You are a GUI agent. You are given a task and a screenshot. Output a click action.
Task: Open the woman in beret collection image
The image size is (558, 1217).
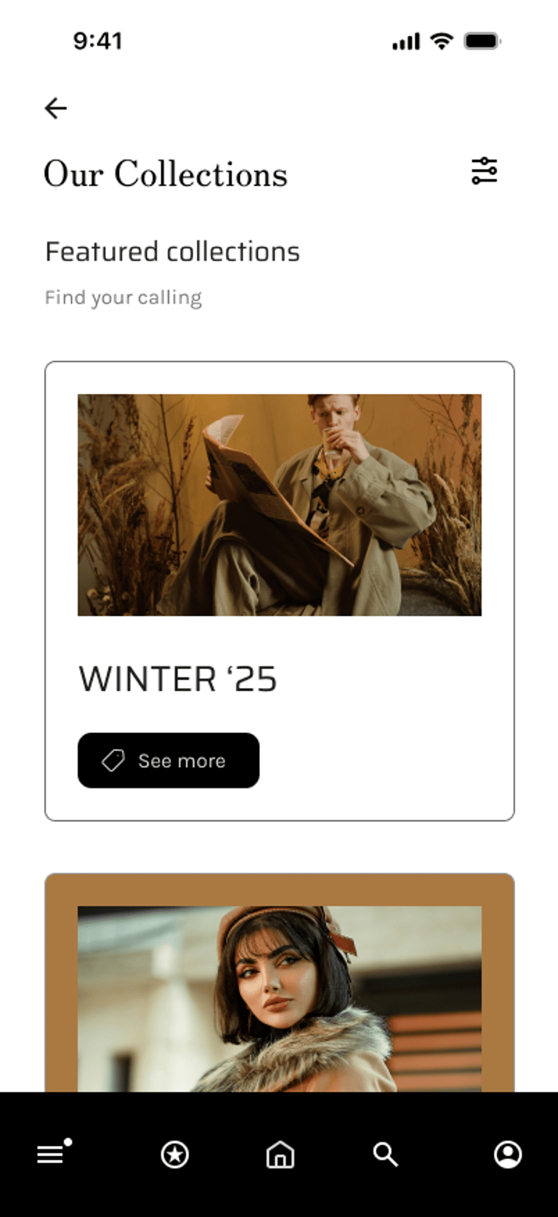[x=280, y=999]
